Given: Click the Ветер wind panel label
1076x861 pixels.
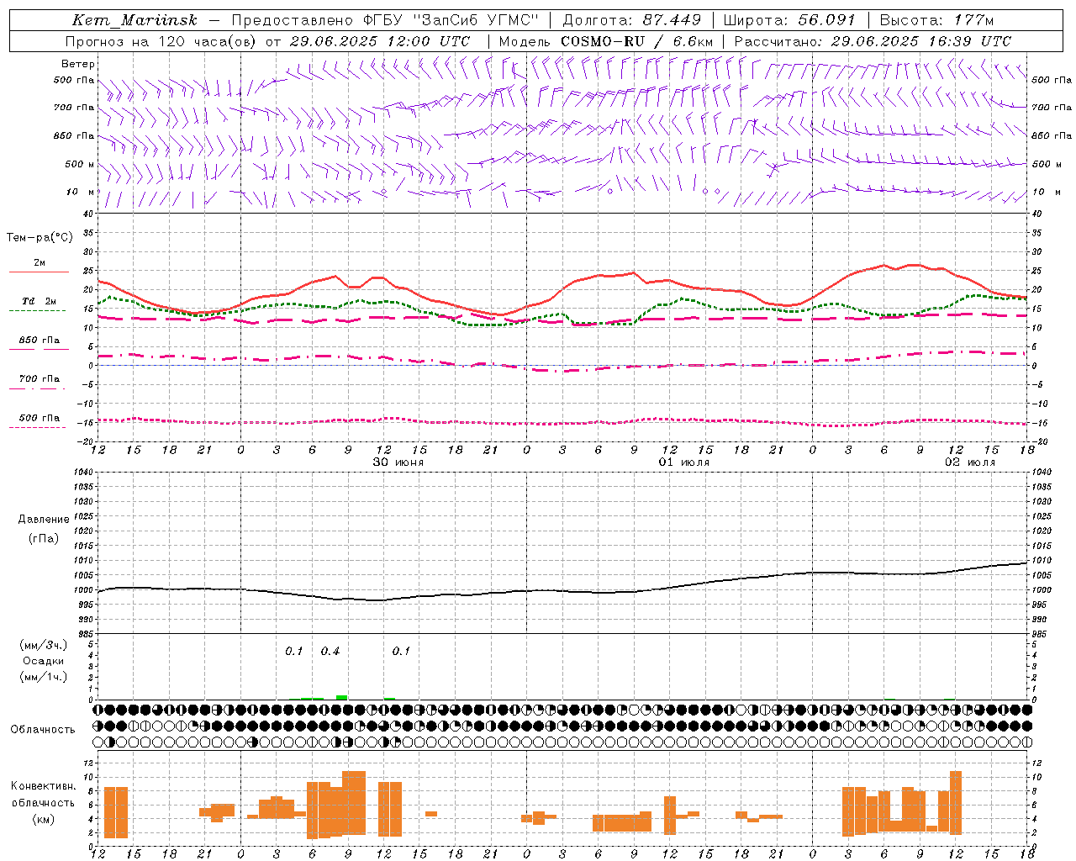Looking at the screenshot, I should coord(78,64).
